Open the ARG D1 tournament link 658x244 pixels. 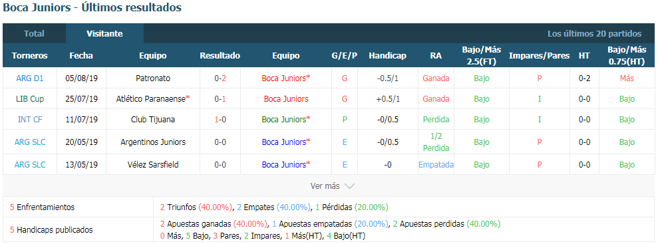30,78
